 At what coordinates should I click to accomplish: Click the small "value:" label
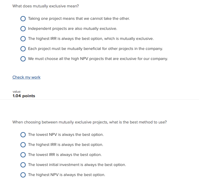(x=17, y=92)
